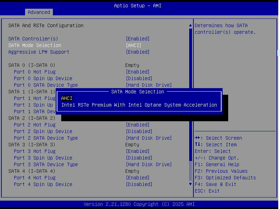Select the Advanced tab
The image size is (280, 209).
[39, 12]
